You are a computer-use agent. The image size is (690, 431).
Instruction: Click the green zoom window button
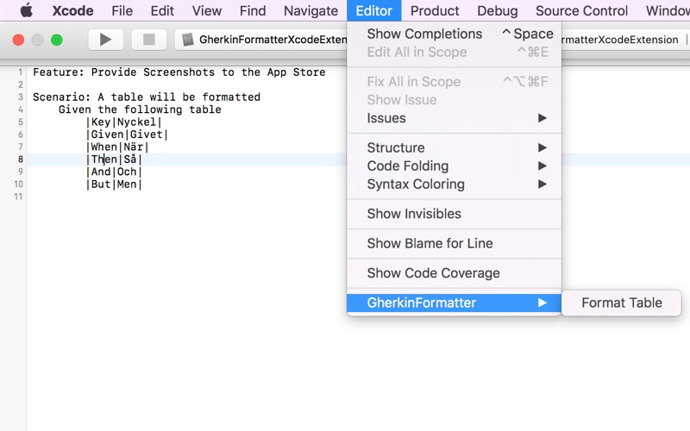57,40
